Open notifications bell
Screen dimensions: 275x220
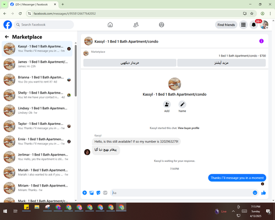point(254,25)
